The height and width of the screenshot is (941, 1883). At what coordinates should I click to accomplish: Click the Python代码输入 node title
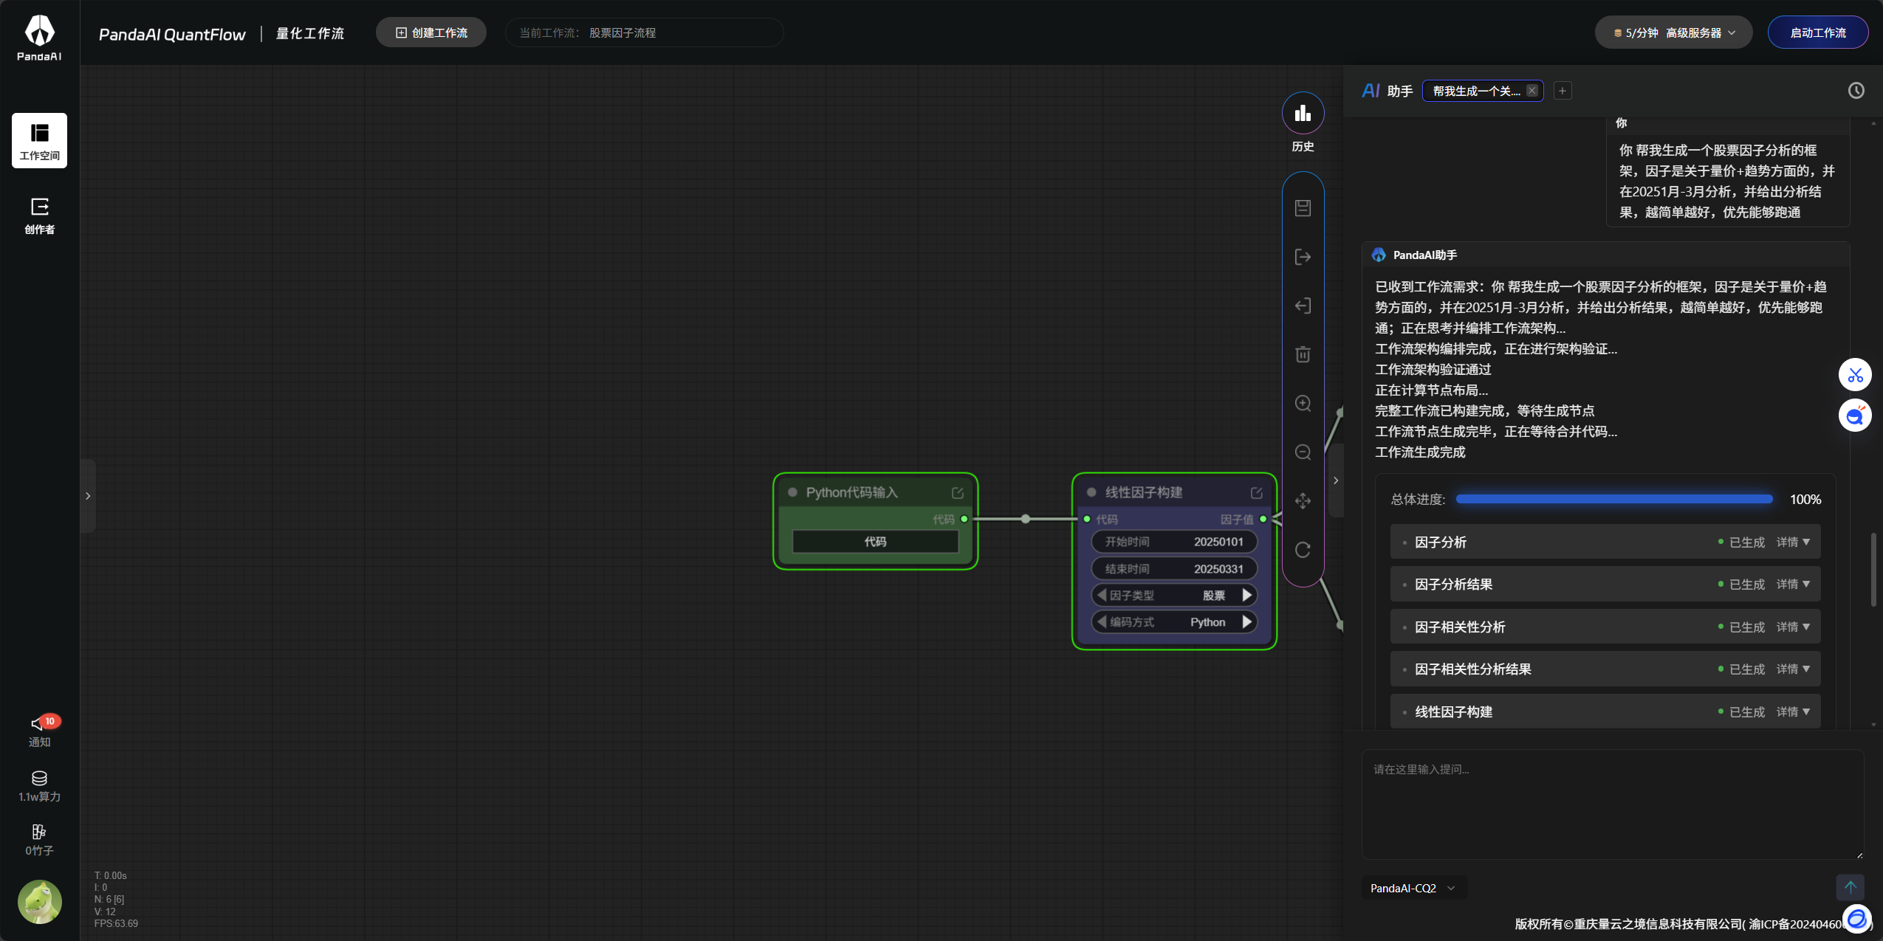pos(851,492)
